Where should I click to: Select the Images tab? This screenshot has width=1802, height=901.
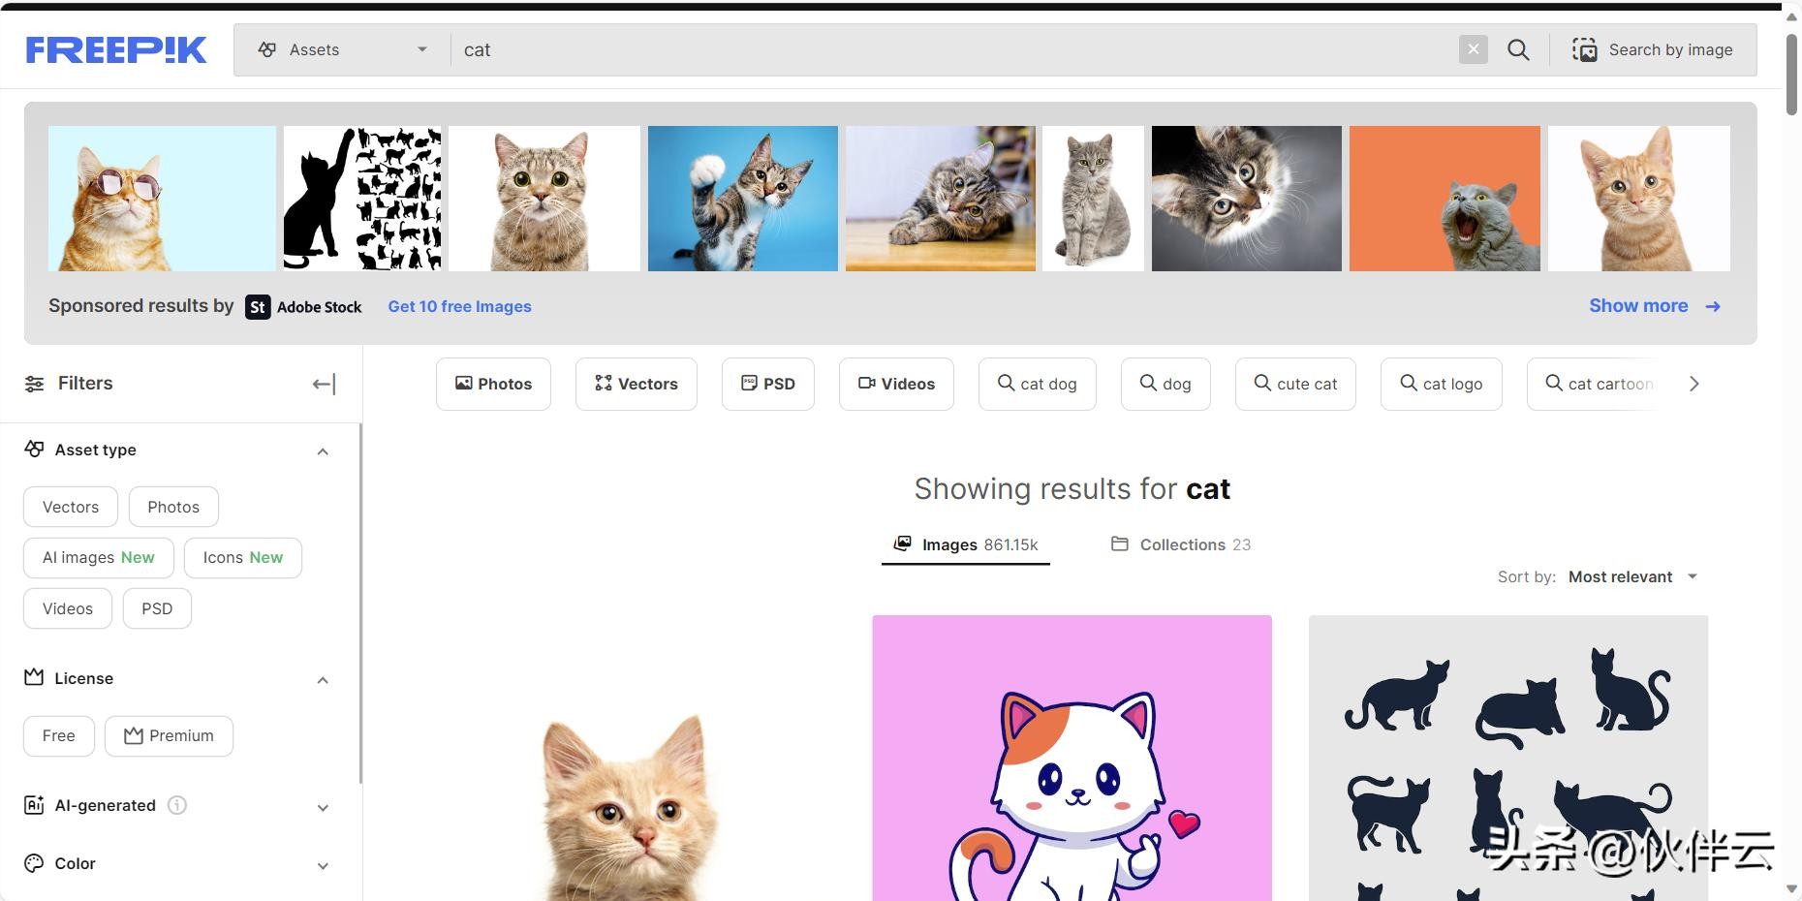pos(966,544)
